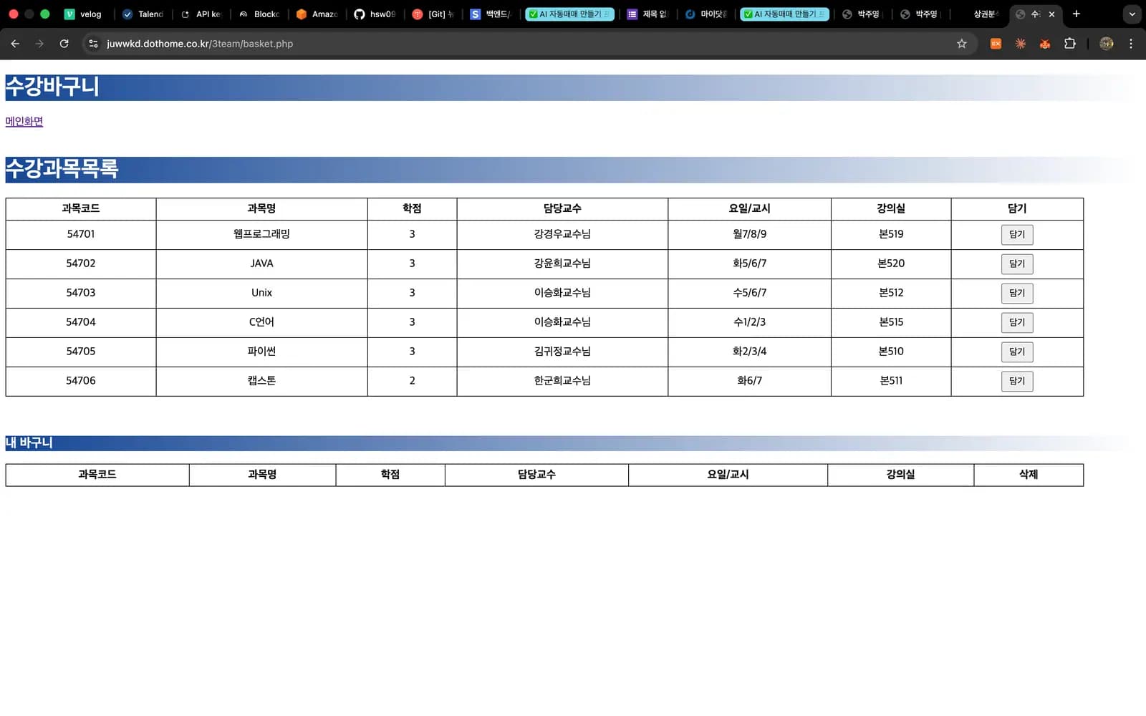The width and height of the screenshot is (1146, 716).
Task: Switch to the API key tab
Action: (x=202, y=14)
